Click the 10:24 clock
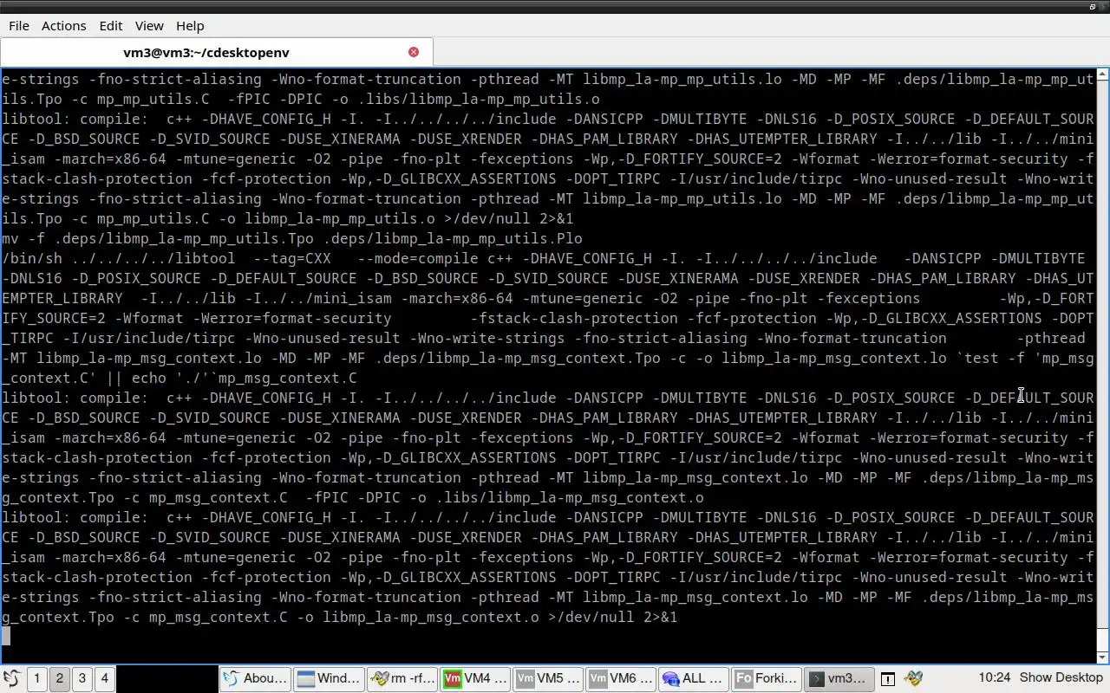 [x=994, y=677]
